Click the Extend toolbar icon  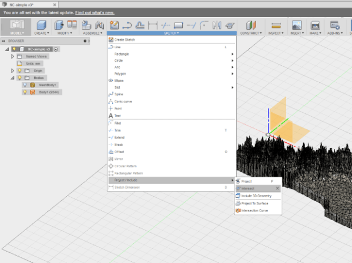(x=191, y=25)
